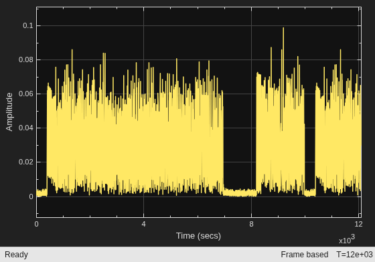Select the 0.08 y-axis tick label
This screenshot has width=375, height=262.
click(26, 59)
